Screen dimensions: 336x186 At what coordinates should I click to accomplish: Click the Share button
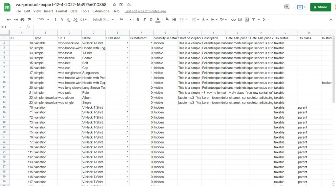321,7
